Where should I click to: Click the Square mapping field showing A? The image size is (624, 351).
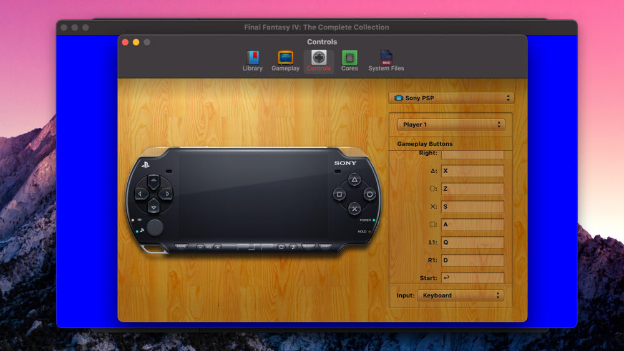pos(472,224)
